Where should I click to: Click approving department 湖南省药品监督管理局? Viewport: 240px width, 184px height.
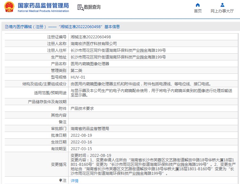90,129
